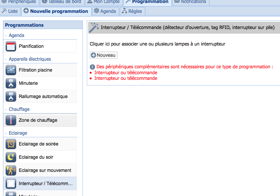Select Planification in the list
Image resolution: width=280 pixels, height=196 pixels.
(40, 46)
